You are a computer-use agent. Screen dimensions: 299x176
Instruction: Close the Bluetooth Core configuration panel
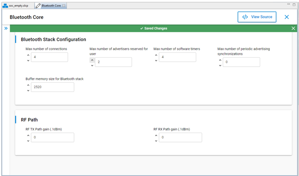point(287,17)
